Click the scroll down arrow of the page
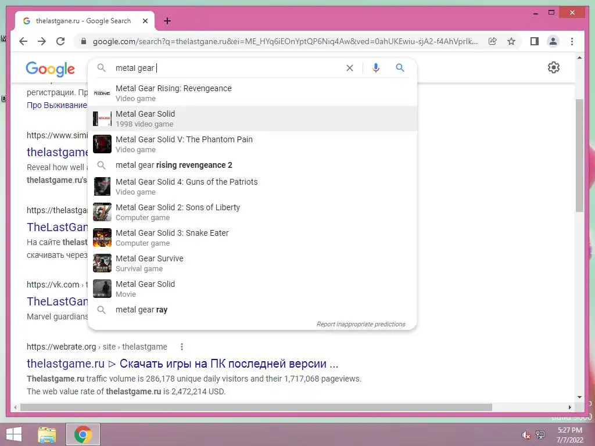 pyautogui.click(x=579, y=397)
